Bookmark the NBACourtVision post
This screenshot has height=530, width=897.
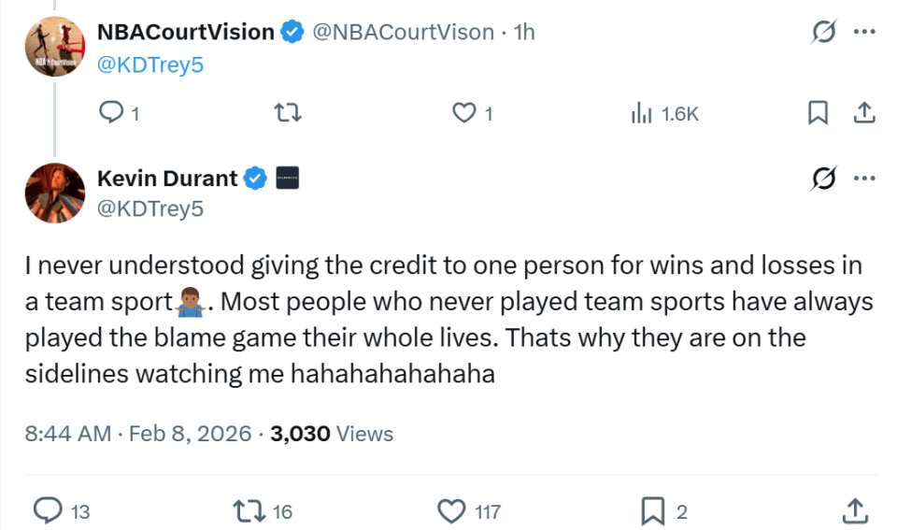point(818,113)
